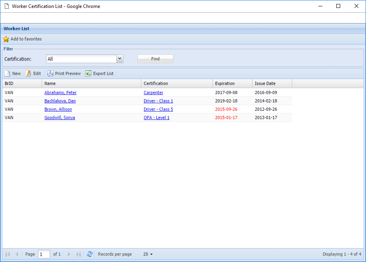Go to next page arrow
The image size is (366, 262).
[69, 254]
